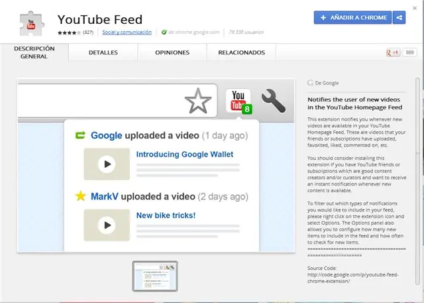The width and height of the screenshot is (424, 303).
Task: Click the Google uploader name
Action: tap(106, 135)
